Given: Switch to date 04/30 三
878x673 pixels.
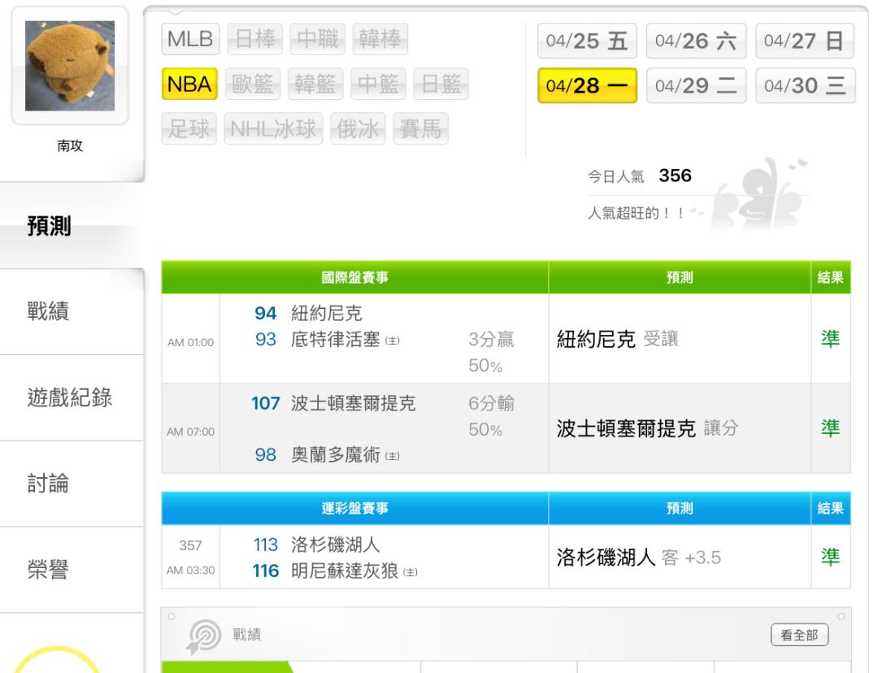Looking at the screenshot, I should 805,85.
